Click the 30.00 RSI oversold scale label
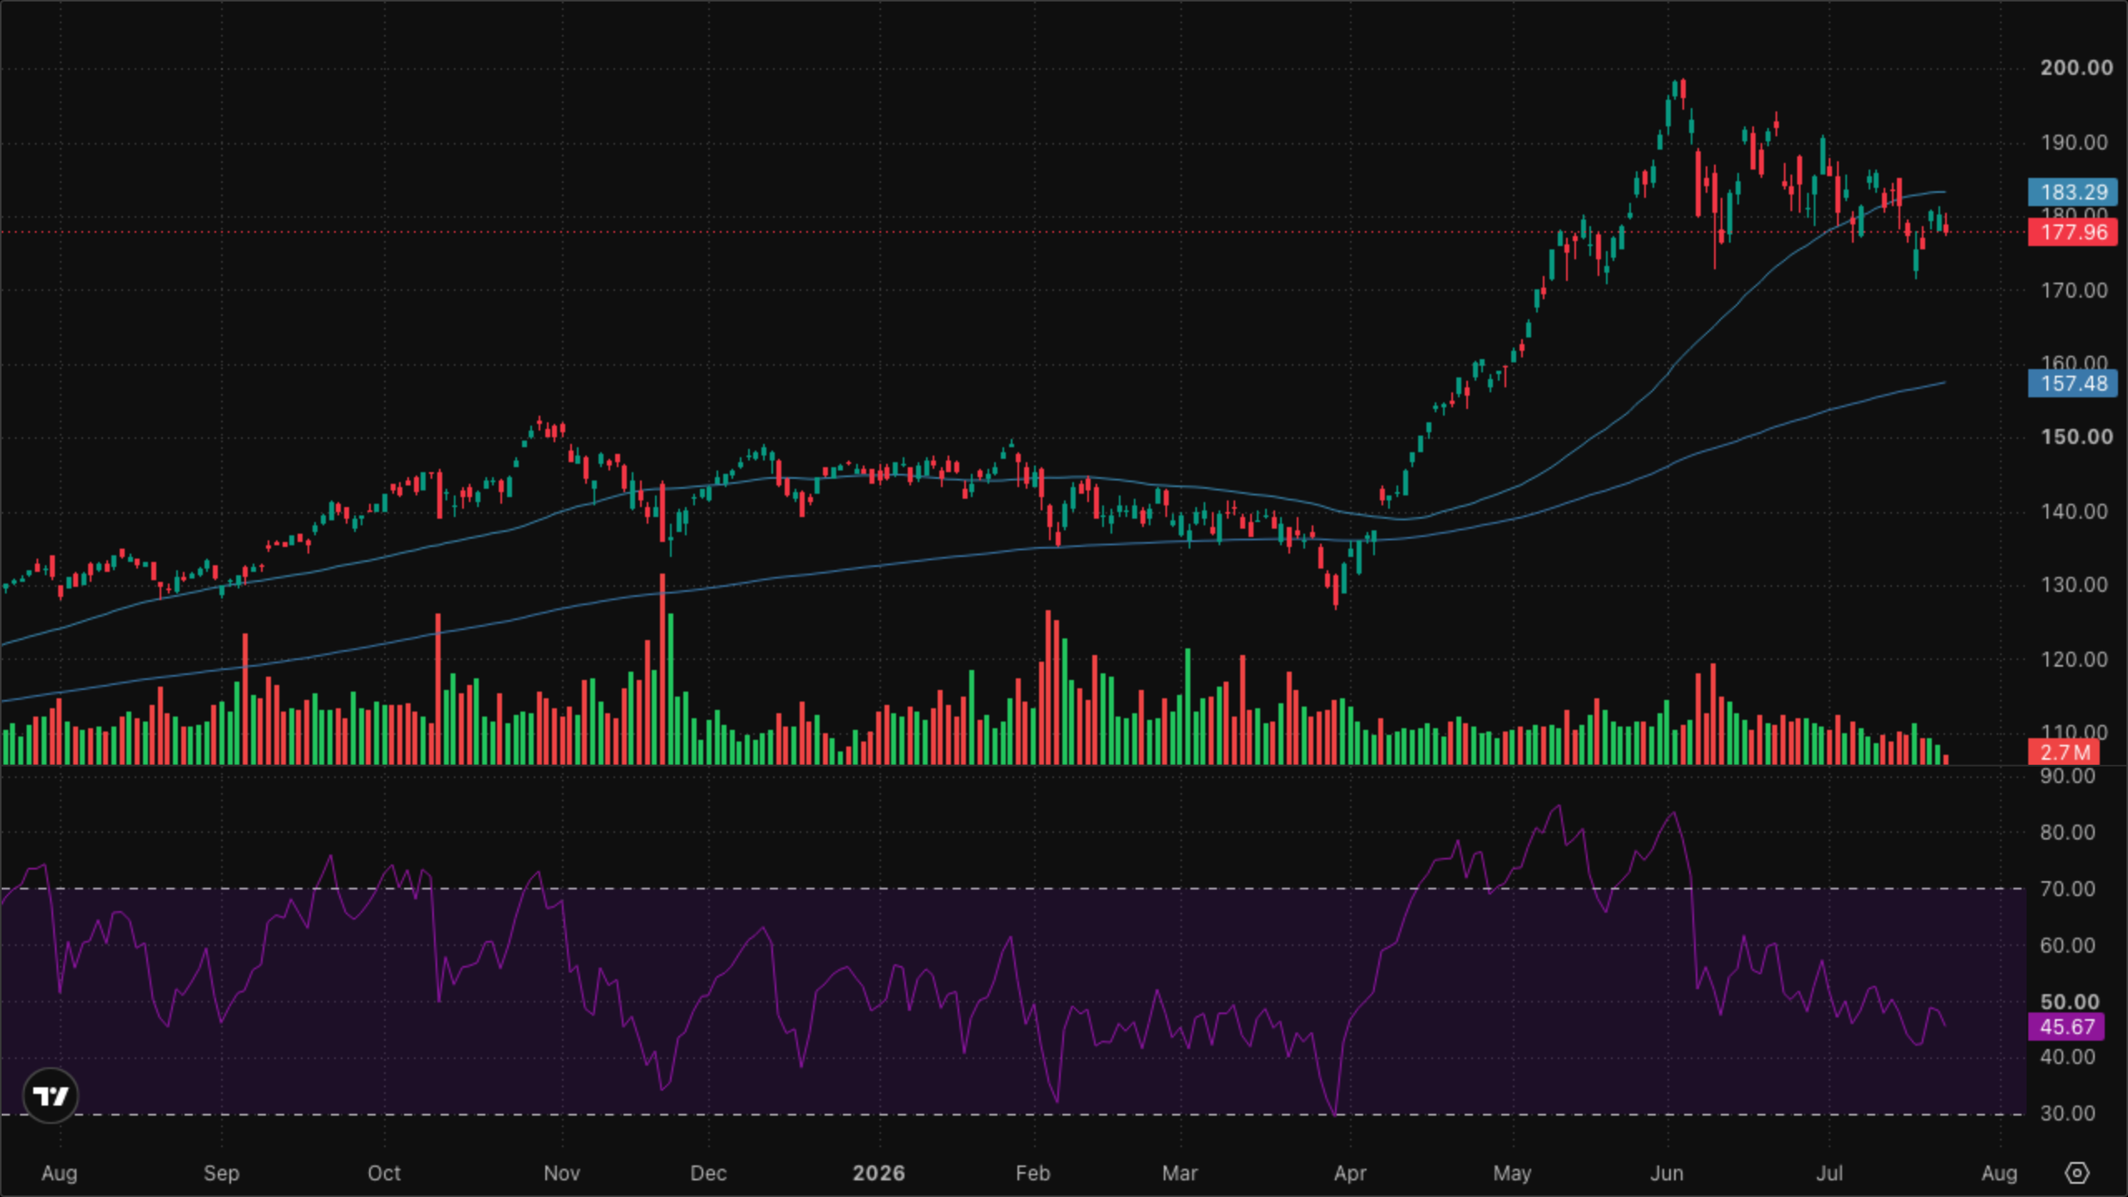2128x1197 pixels. tap(2067, 1113)
